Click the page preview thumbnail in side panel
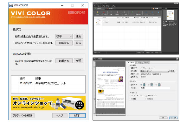Viewport: 187px width, 124px height. point(170,15)
